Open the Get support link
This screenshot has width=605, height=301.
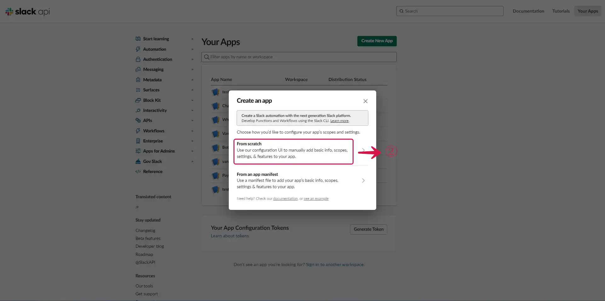(147, 294)
